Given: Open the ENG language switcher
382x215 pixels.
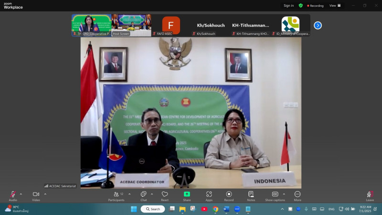Looking at the screenshot, I should pyautogui.click(x=331, y=209).
